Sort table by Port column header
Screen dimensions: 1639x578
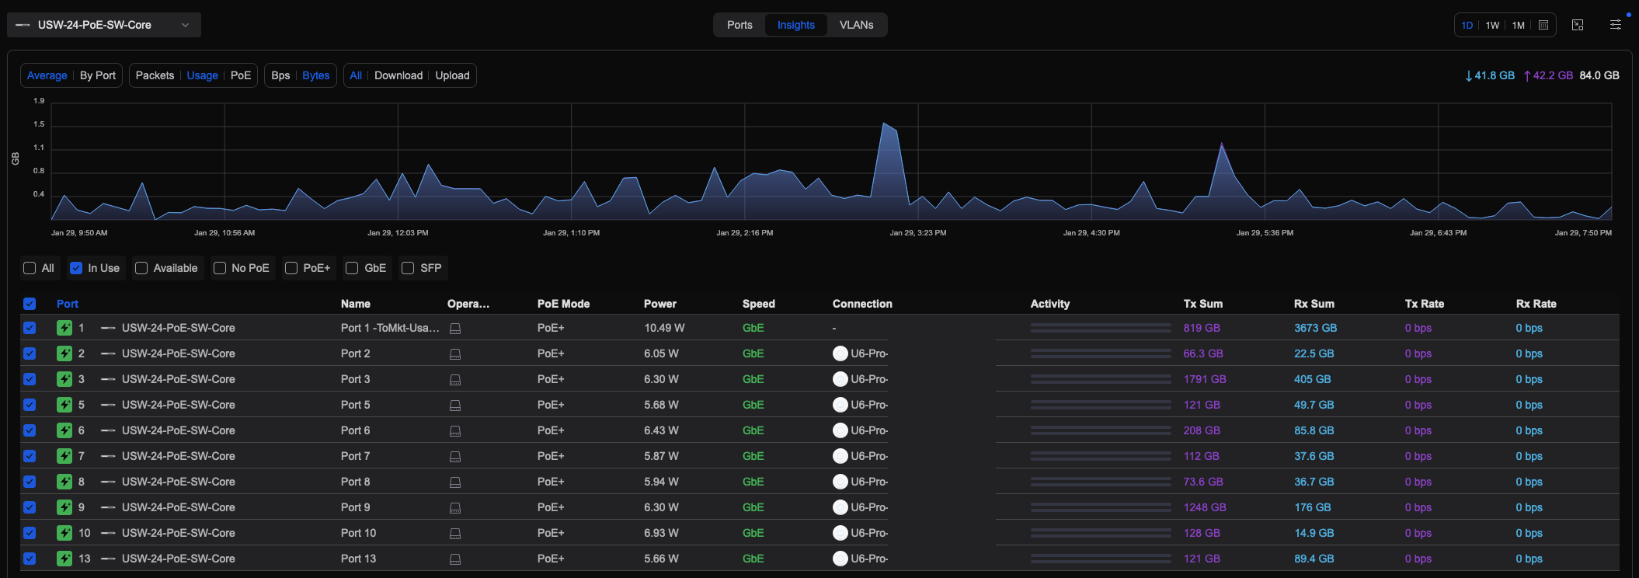click(x=68, y=304)
